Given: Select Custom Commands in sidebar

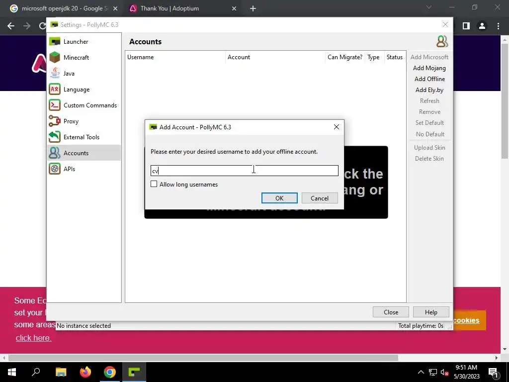Looking at the screenshot, I should pos(84,105).
